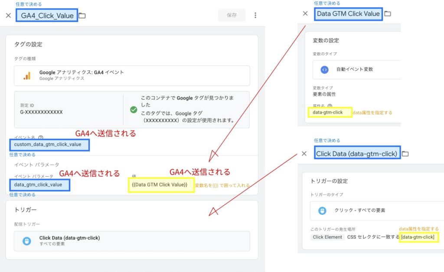Open help icon next to 属性名
The height and width of the screenshot is (272, 444).
pos(330,106)
